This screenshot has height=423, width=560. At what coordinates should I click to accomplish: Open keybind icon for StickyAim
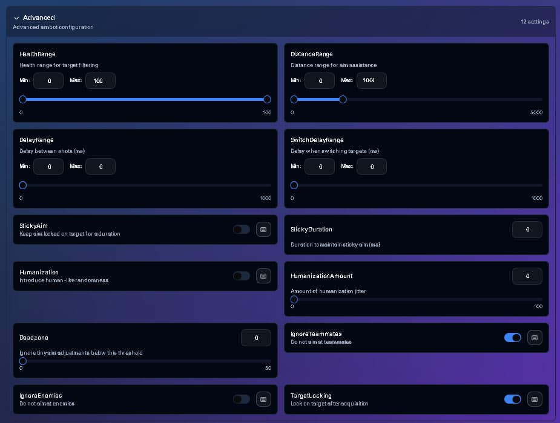coord(263,230)
